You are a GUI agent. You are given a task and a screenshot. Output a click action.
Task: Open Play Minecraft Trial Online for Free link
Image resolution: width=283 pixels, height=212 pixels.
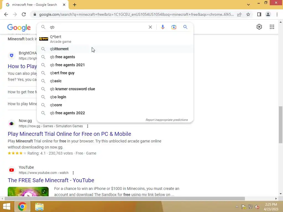[69, 134]
